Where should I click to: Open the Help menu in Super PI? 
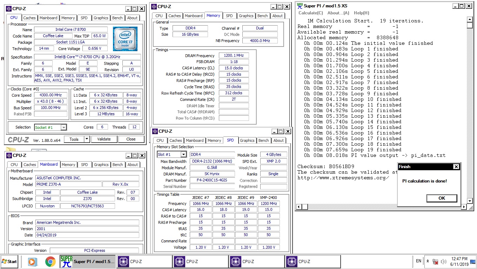click(362, 13)
